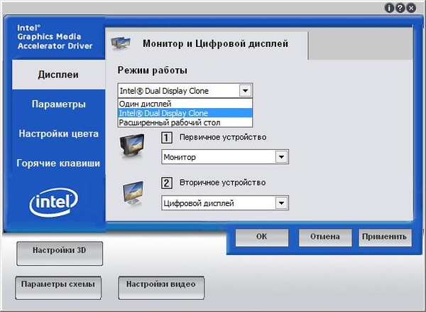Click the flat panel secondary device icon
Image resolution: width=426 pixels, height=312 pixels.
pyautogui.click(x=133, y=193)
